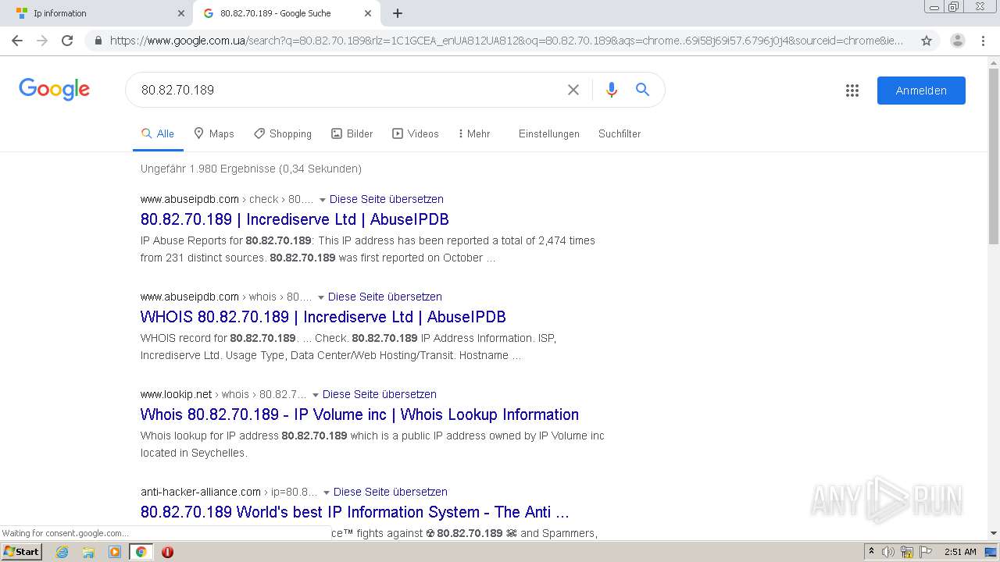Open 'Whois 80.82.70.189 - IP Volume inc' result
The image size is (1000, 562).
tap(359, 414)
